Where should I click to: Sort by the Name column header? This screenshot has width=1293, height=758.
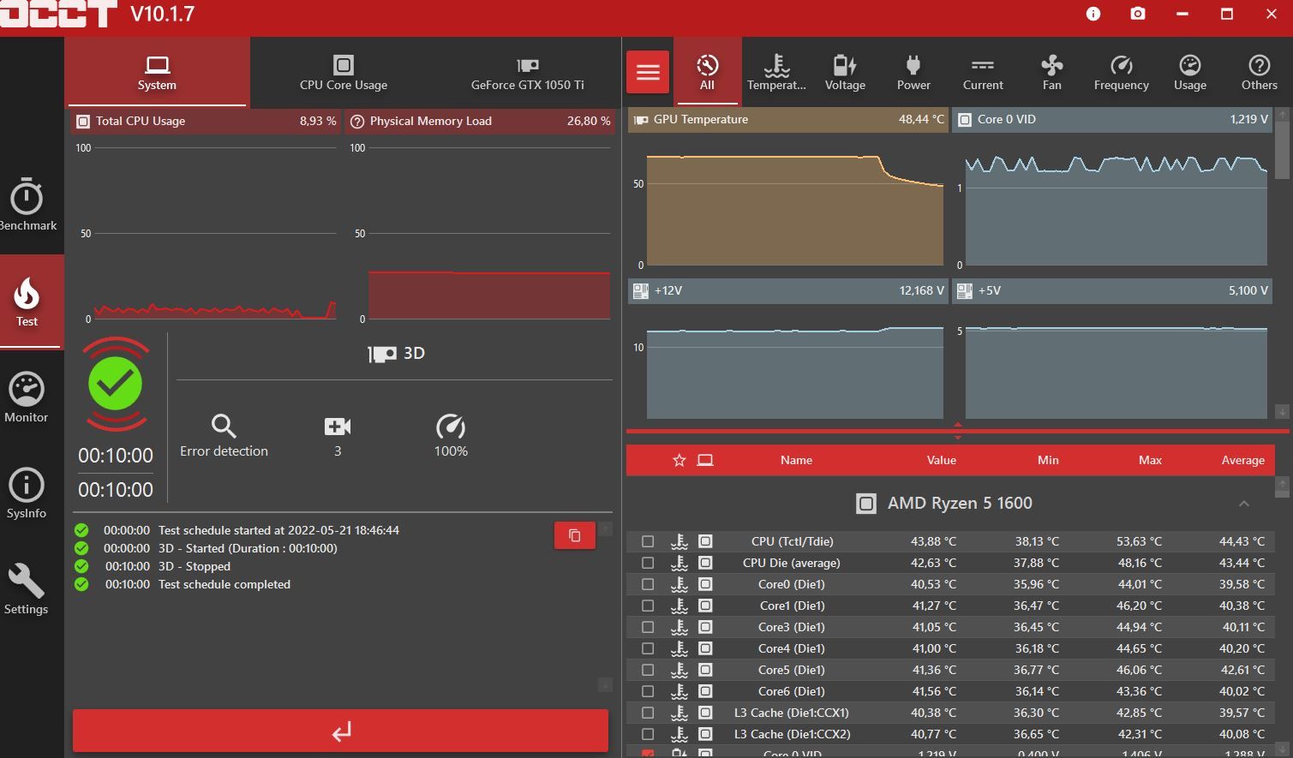tap(796, 460)
